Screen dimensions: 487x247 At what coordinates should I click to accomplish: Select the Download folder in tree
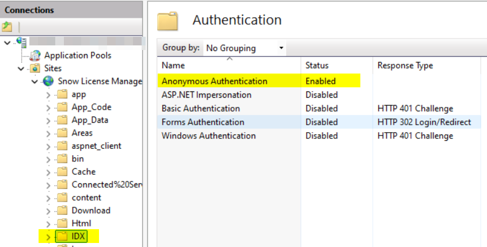(90, 210)
